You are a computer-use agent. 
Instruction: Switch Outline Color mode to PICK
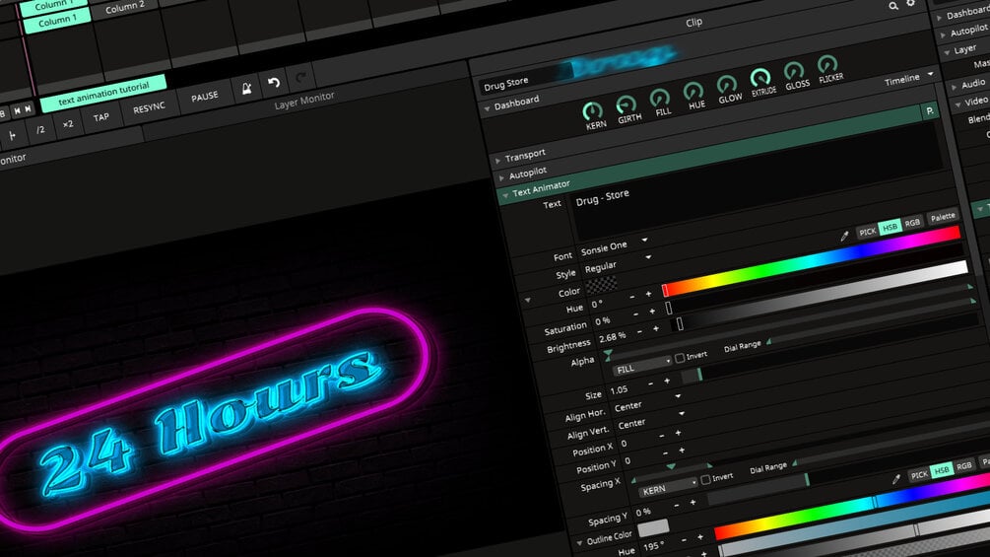[919, 474]
